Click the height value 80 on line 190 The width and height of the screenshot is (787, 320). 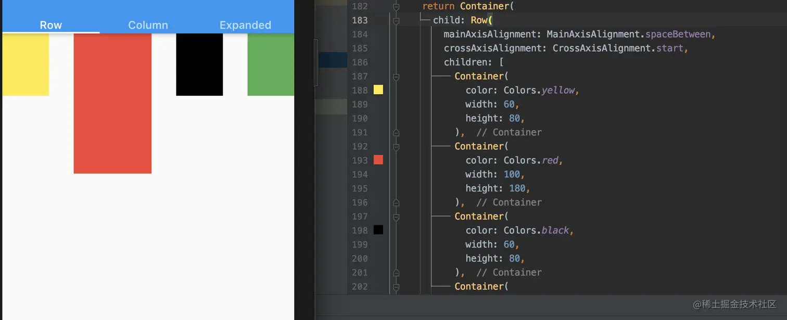click(x=514, y=118)
